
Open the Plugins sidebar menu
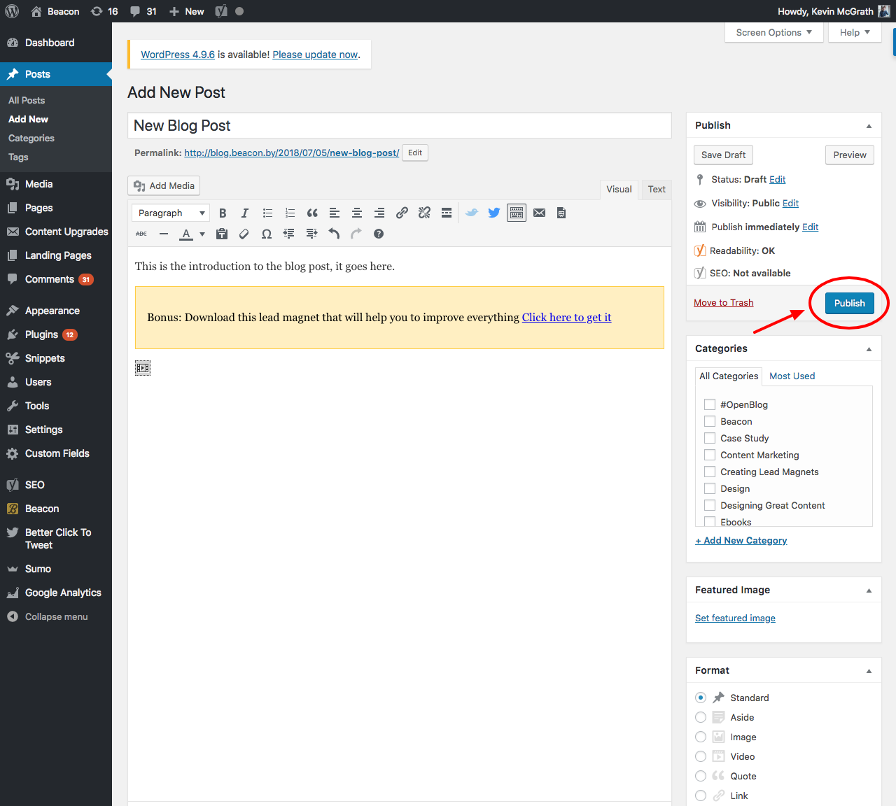pyautogui.click(x=56, y=334)
